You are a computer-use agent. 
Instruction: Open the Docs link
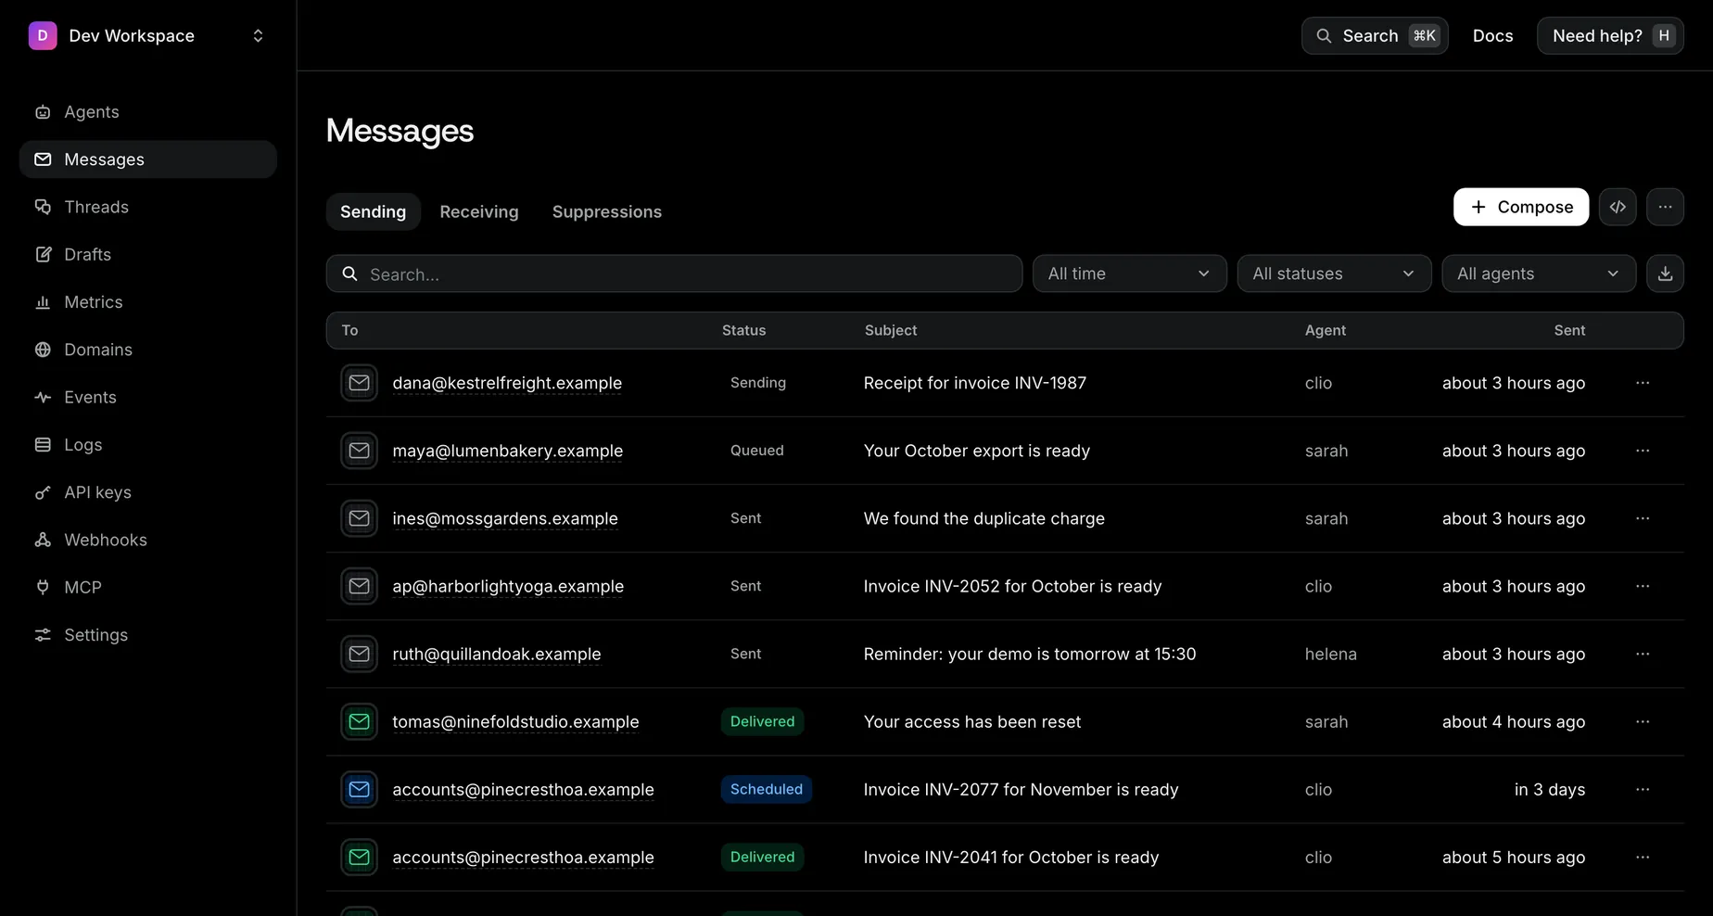click(1492, 35)
